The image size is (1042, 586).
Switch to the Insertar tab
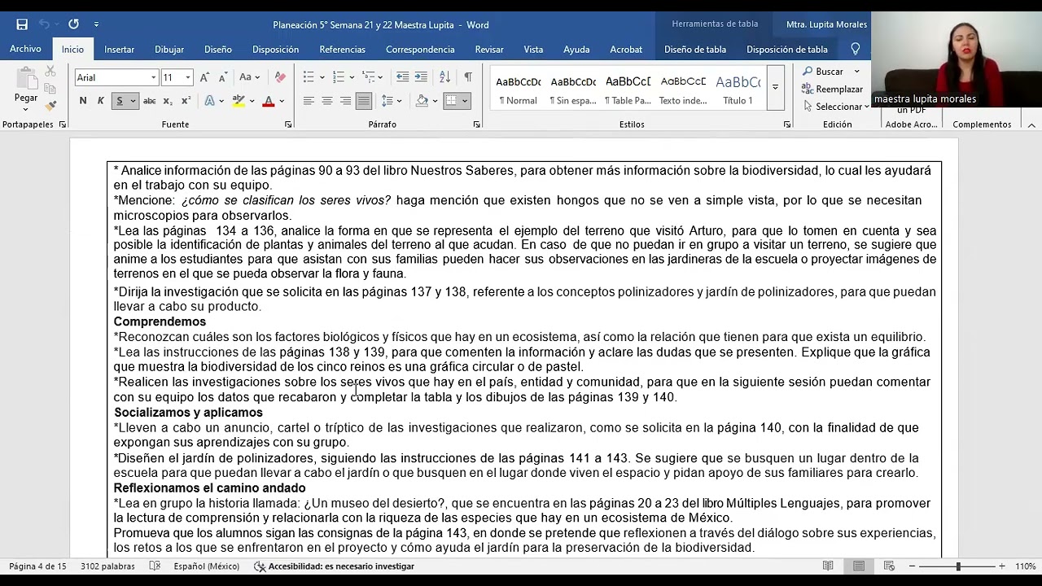tap(119, 49)
